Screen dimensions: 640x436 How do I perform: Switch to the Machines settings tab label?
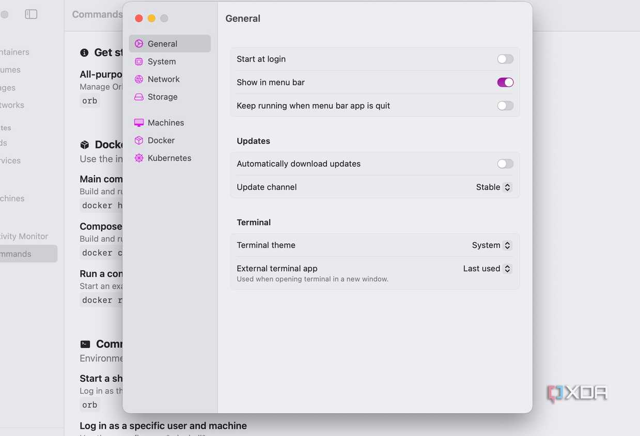(x=166, y=122)
